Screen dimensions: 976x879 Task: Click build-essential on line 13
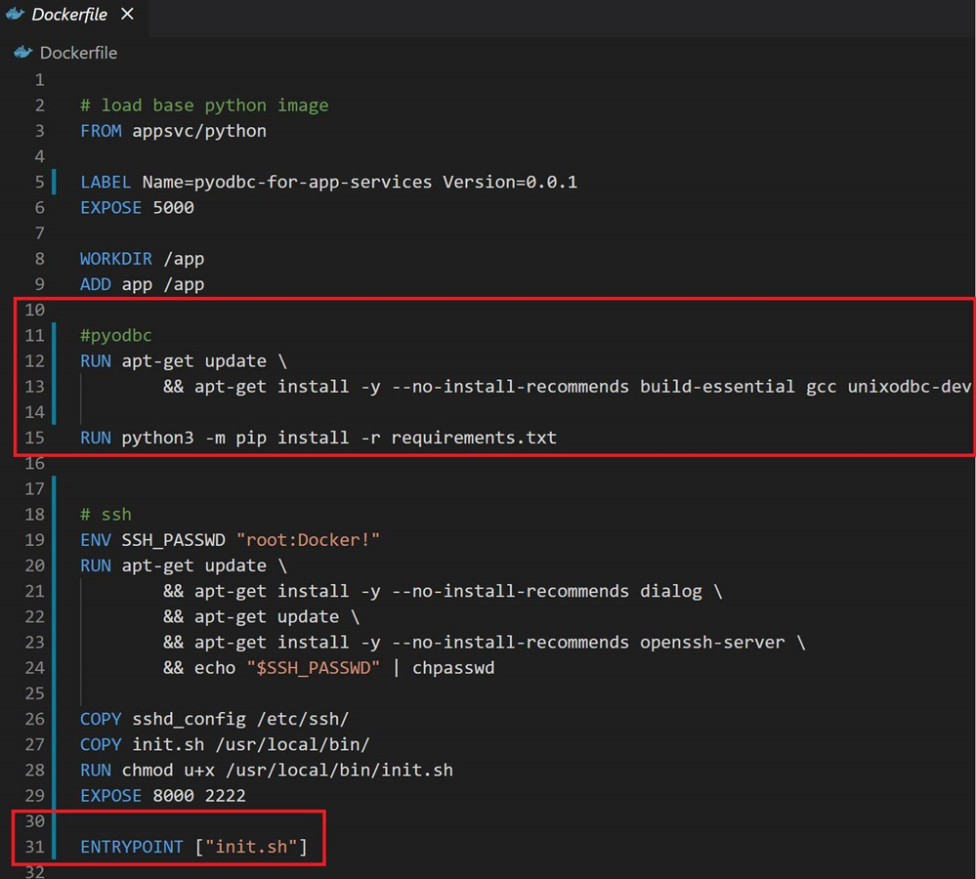(717, 387)
